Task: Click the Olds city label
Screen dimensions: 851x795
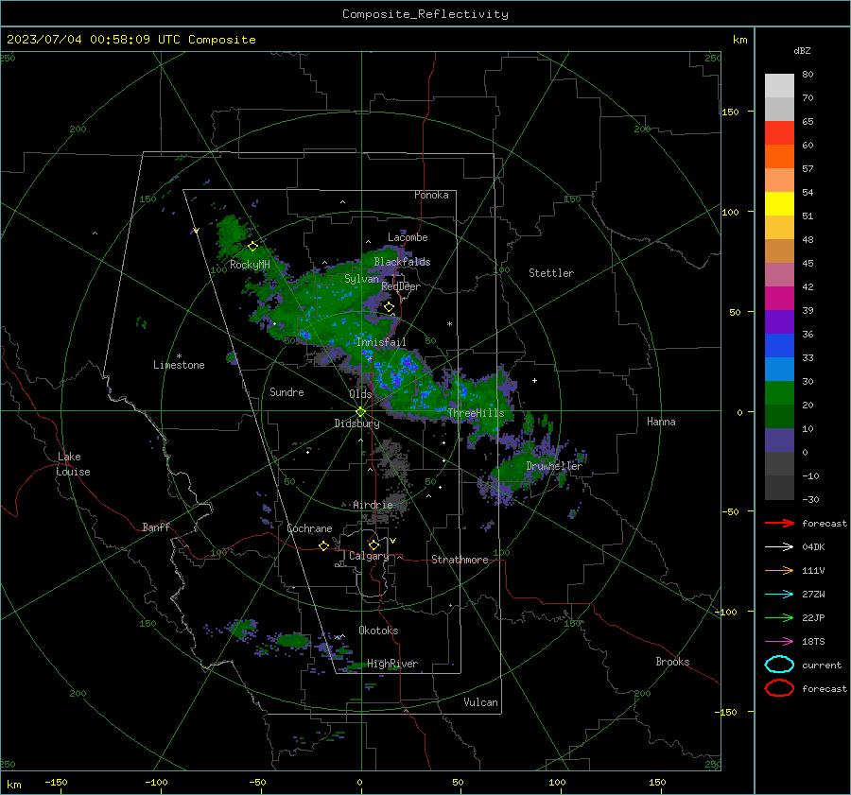Action: (360, 394)
